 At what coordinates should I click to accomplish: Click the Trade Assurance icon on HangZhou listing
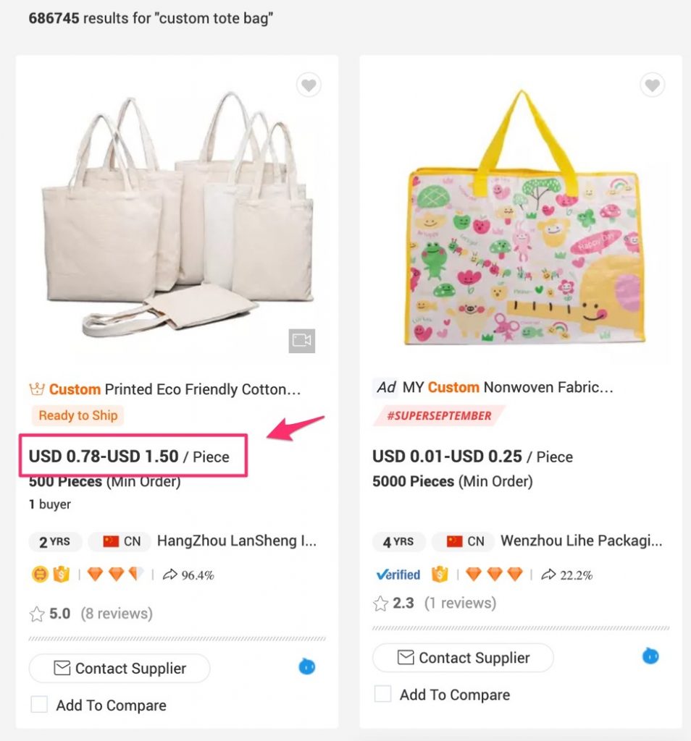tap(61, 575)
